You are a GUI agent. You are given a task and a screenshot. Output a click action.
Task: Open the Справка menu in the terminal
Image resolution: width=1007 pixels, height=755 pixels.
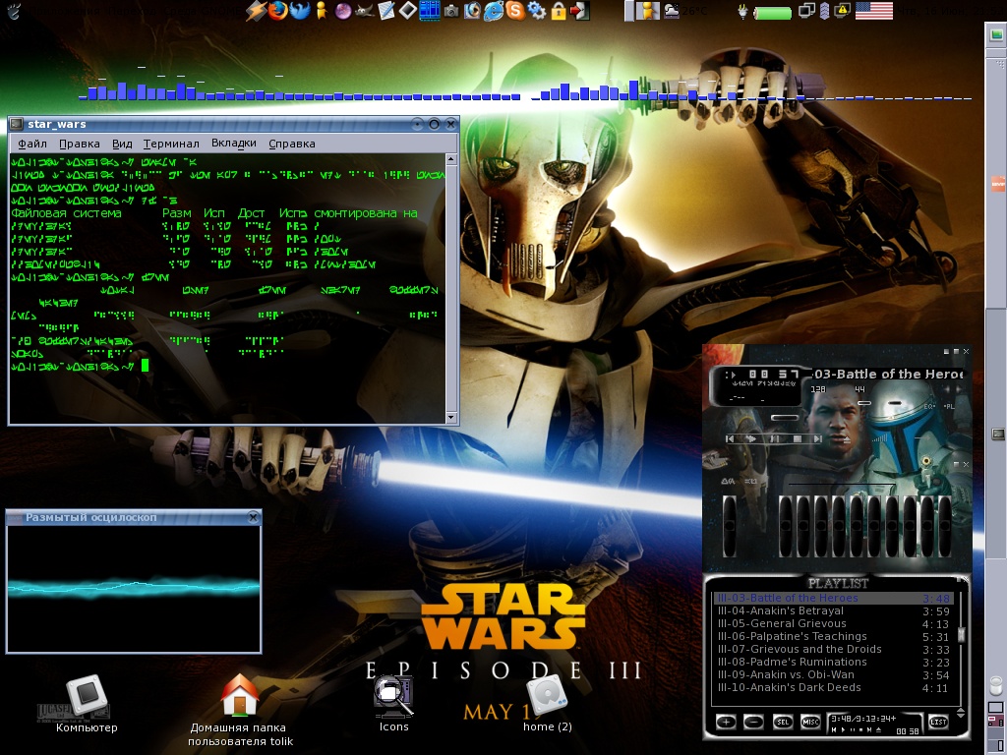tap(291, 144)
